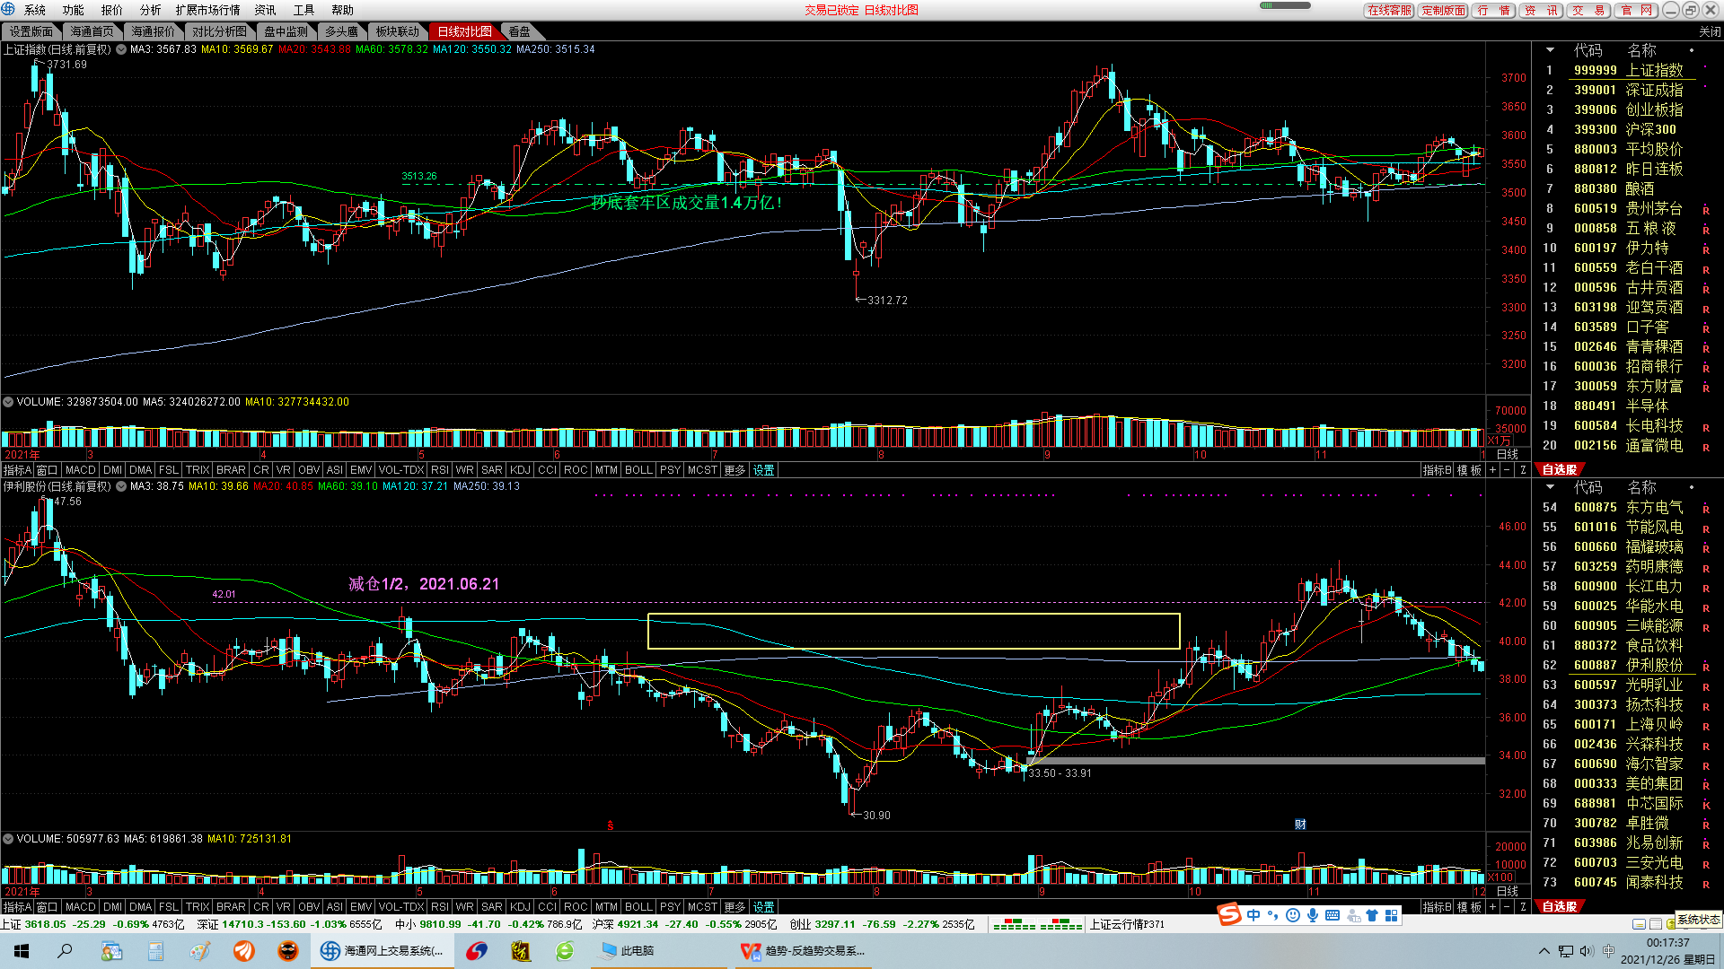Click the minus zoom button in lower chart

1507,907
